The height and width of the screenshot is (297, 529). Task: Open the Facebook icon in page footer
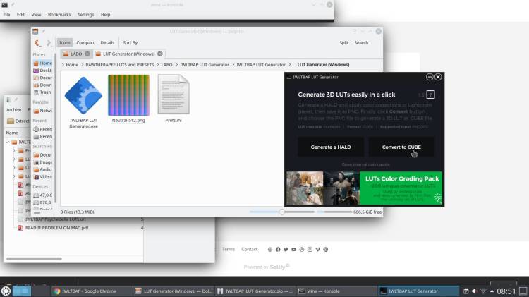278,250
